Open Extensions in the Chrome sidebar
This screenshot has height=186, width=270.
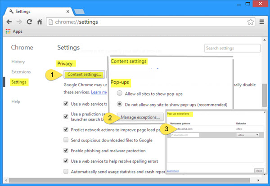(21, 72)
